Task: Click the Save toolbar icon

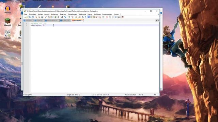Action: [30, 17]
